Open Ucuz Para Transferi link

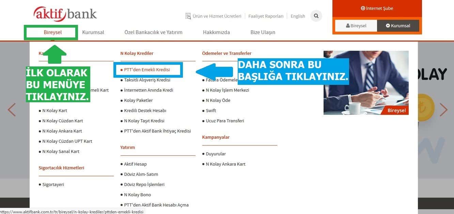tap(225, 121)
